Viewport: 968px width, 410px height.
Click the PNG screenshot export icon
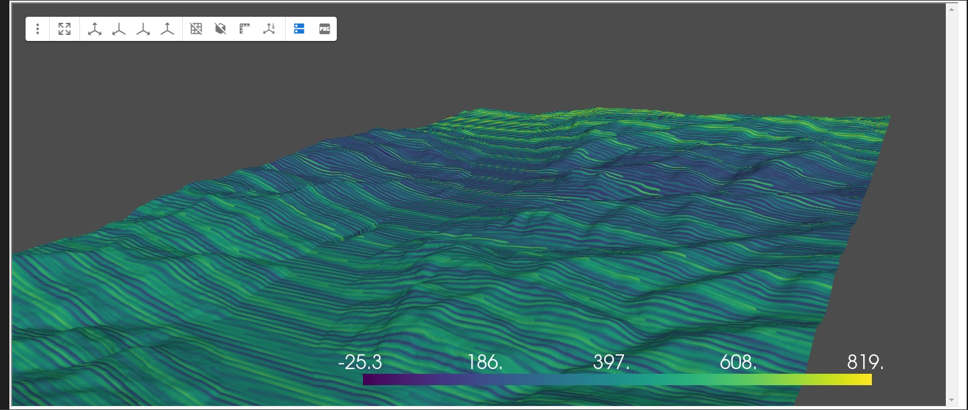(323, 29)
